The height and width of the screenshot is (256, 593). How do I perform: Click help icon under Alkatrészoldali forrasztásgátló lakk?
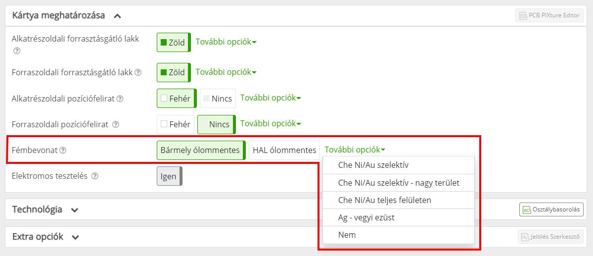pyautogui.click(x=17, y=51)
